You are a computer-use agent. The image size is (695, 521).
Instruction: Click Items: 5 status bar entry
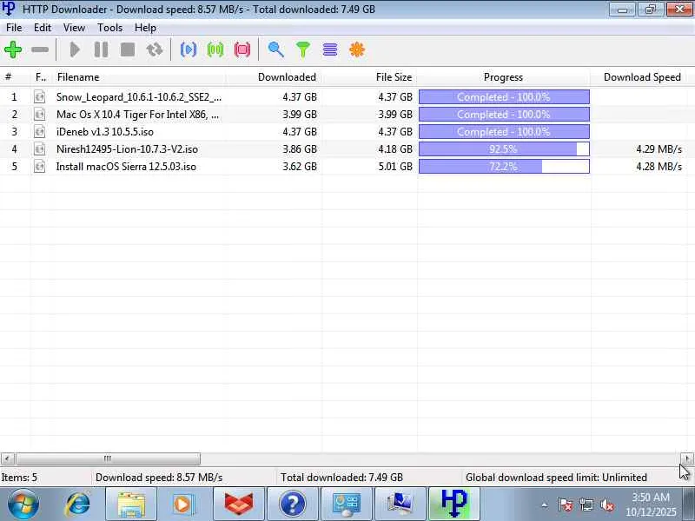click(x=19, y=477)
